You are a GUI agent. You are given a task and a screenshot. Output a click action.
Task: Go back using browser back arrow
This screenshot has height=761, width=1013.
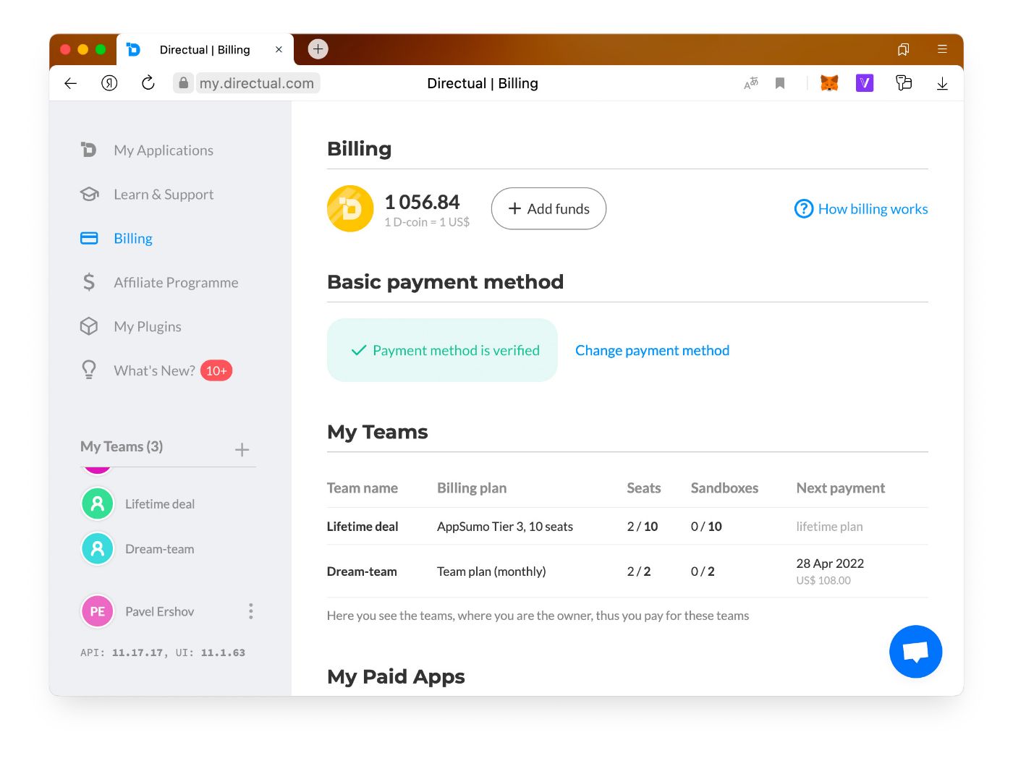pos(71,83)
